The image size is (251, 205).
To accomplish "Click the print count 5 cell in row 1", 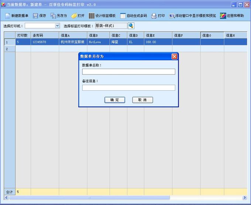I will [x=23, y=42].
